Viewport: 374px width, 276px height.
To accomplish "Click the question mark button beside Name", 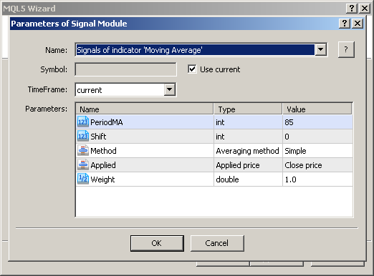I will (346, 50).
